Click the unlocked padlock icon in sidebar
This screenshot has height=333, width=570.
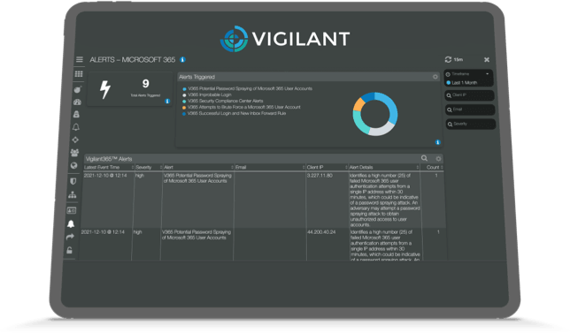coord(69,250)
